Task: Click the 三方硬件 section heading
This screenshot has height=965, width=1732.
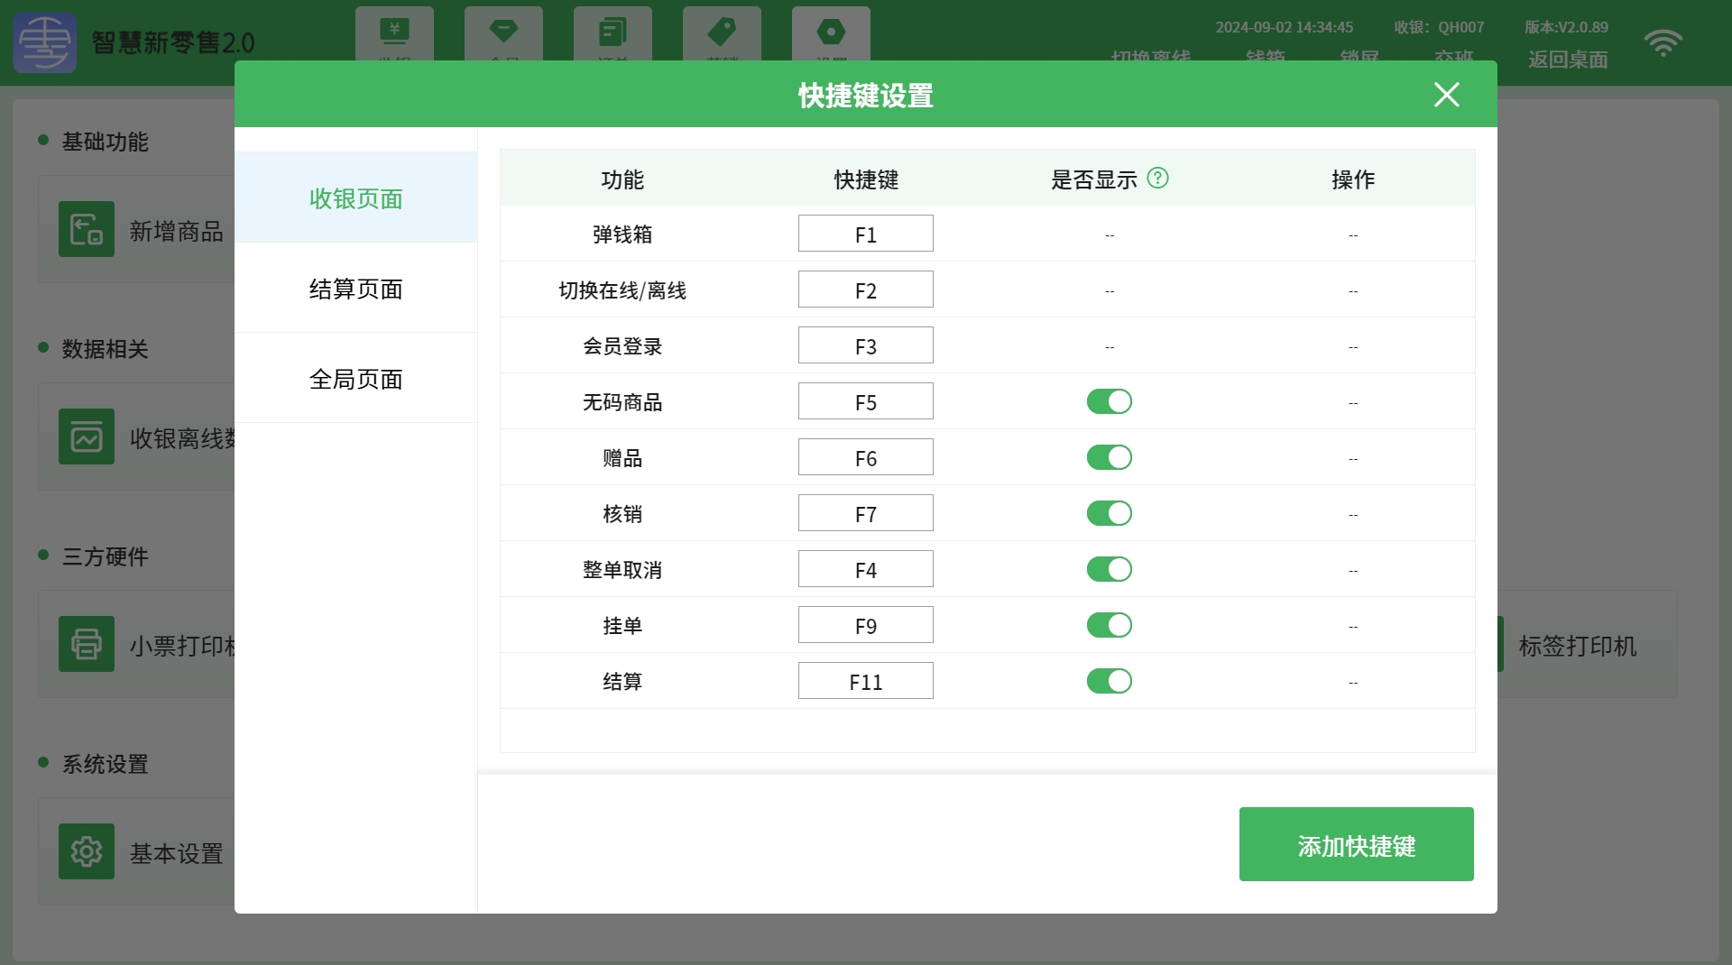Action: coord(105,556)
